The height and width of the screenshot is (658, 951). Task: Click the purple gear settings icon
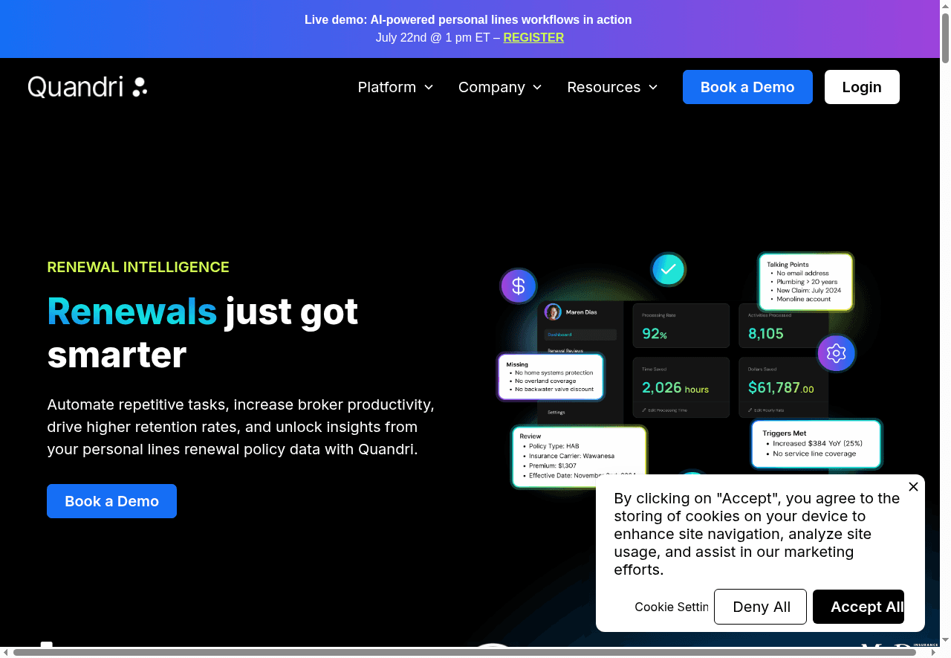(x=837, y=353)
